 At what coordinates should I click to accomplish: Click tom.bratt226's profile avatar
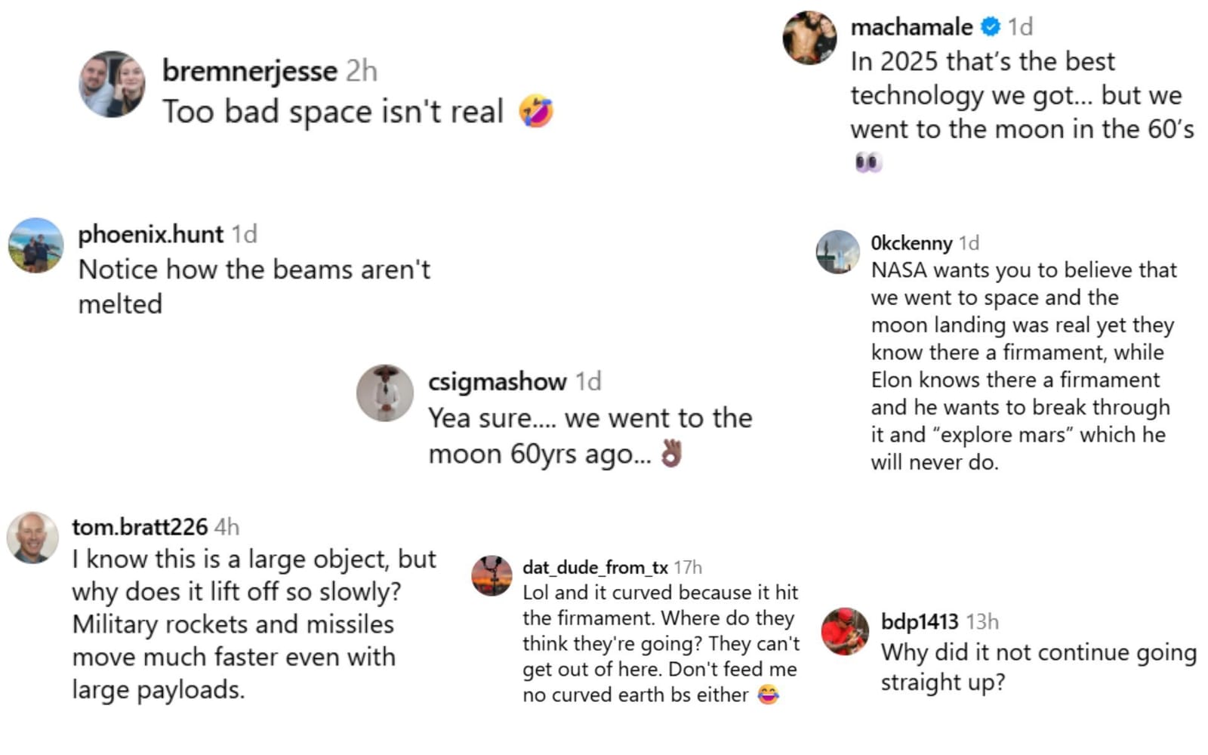[x=32, y=538]
